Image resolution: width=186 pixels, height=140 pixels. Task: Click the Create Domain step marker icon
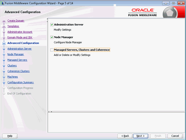pos(4,21)
